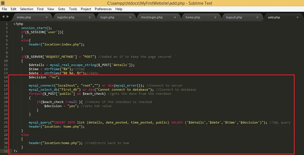Close the login.php tab
Viewport: 304px width, 155px height.
pos(130,17)
